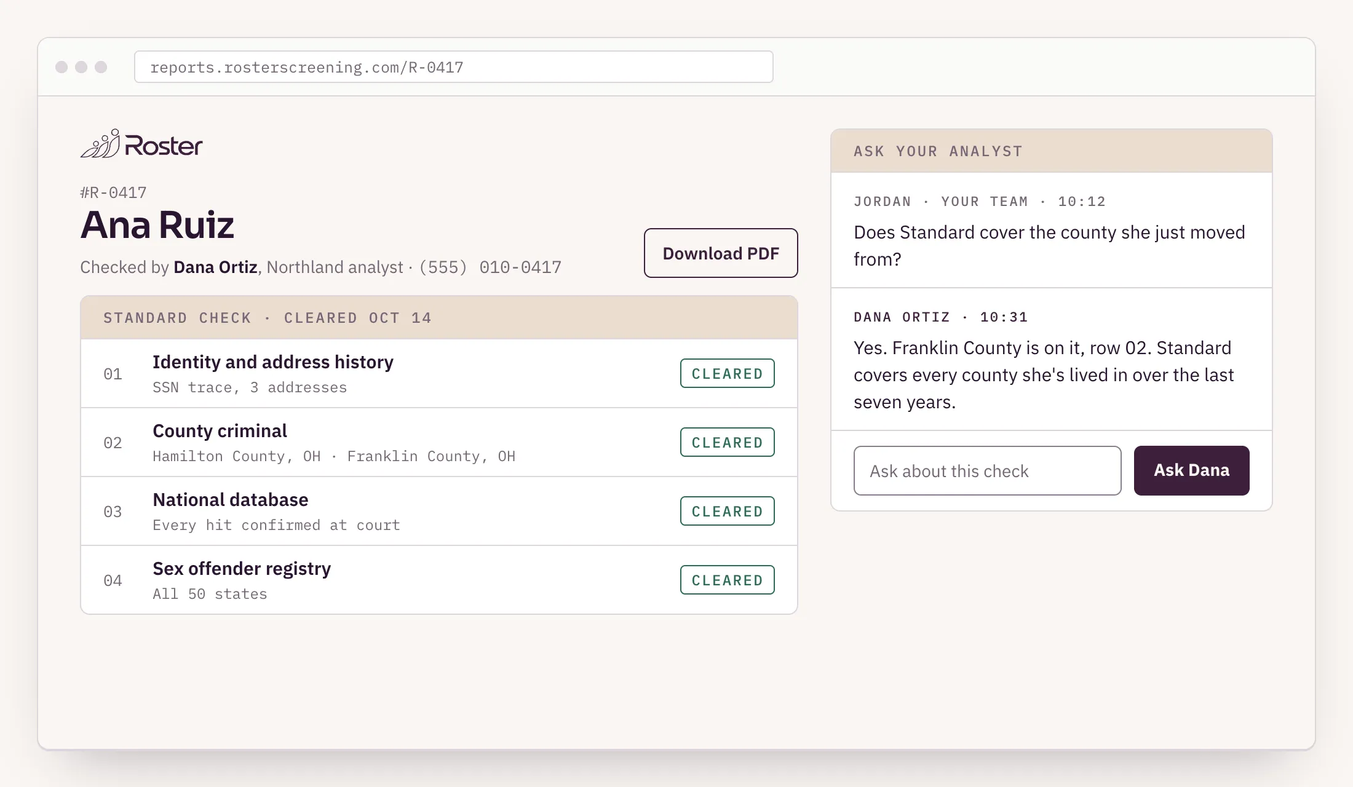Click CLEARED badge for National database
This screenshot has width=1353, height=787.
[727, 511]
